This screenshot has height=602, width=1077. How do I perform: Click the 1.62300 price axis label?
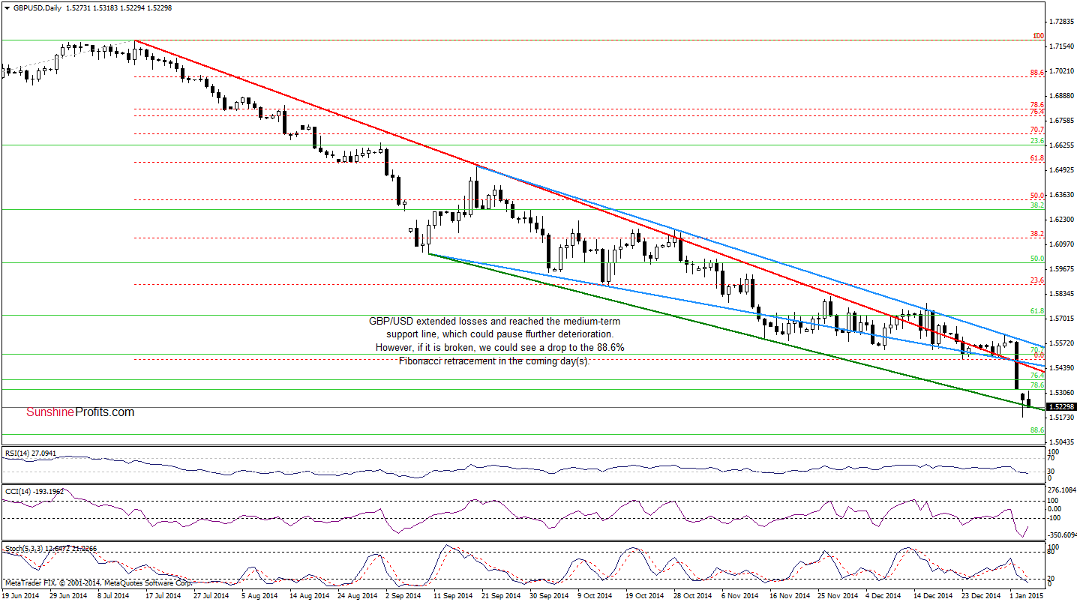[1062, 220]
